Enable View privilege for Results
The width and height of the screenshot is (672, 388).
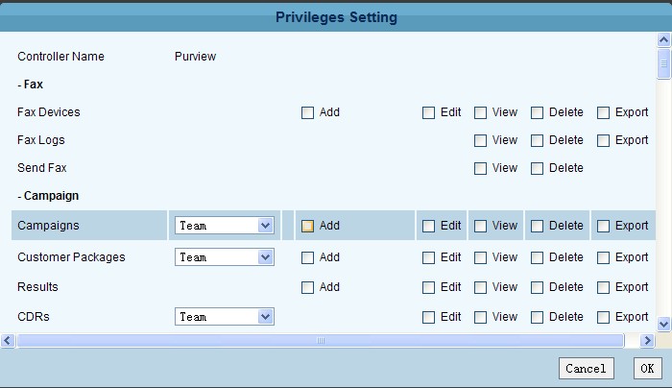(480, 287)
